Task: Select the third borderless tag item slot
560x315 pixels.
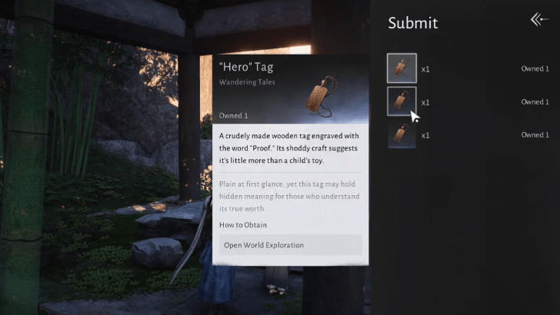Action: [402, 134]
